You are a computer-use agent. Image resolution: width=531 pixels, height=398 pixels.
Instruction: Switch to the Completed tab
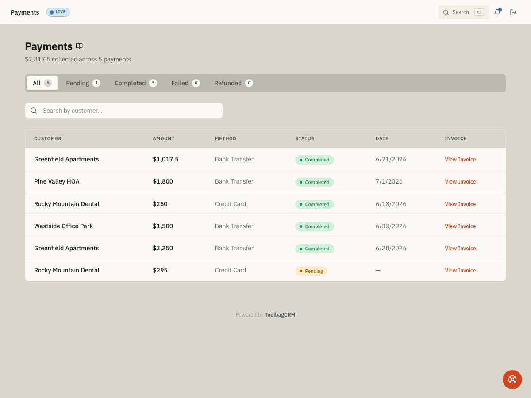(x=136, y=83)
